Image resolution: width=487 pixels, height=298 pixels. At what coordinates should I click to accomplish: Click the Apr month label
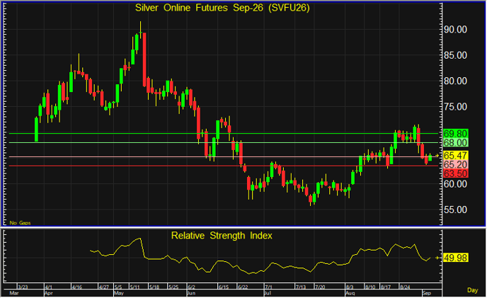pos(49,293)
